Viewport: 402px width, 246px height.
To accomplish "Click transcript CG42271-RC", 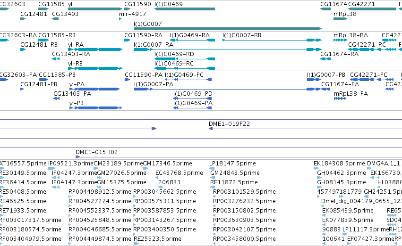I will tap(372, 49).
